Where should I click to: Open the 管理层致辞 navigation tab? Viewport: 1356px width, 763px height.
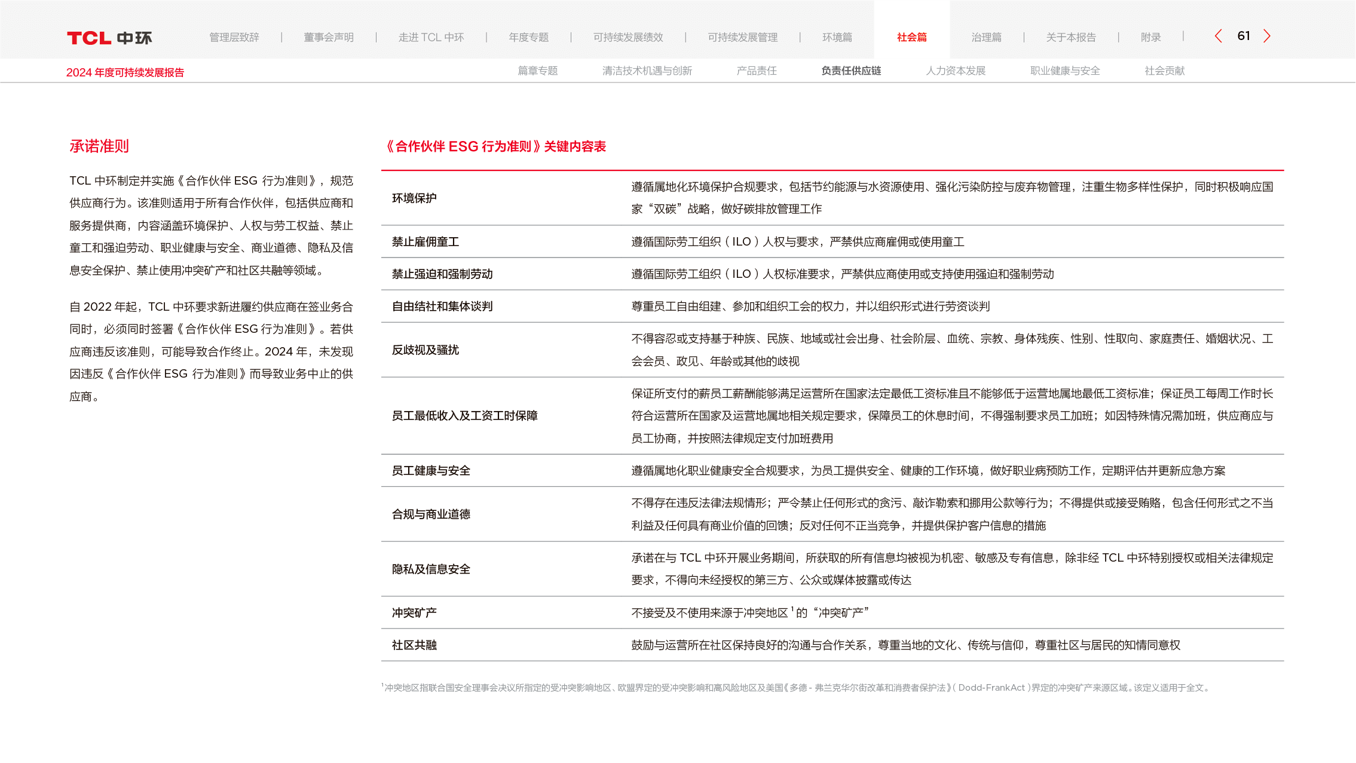point(234,37)
